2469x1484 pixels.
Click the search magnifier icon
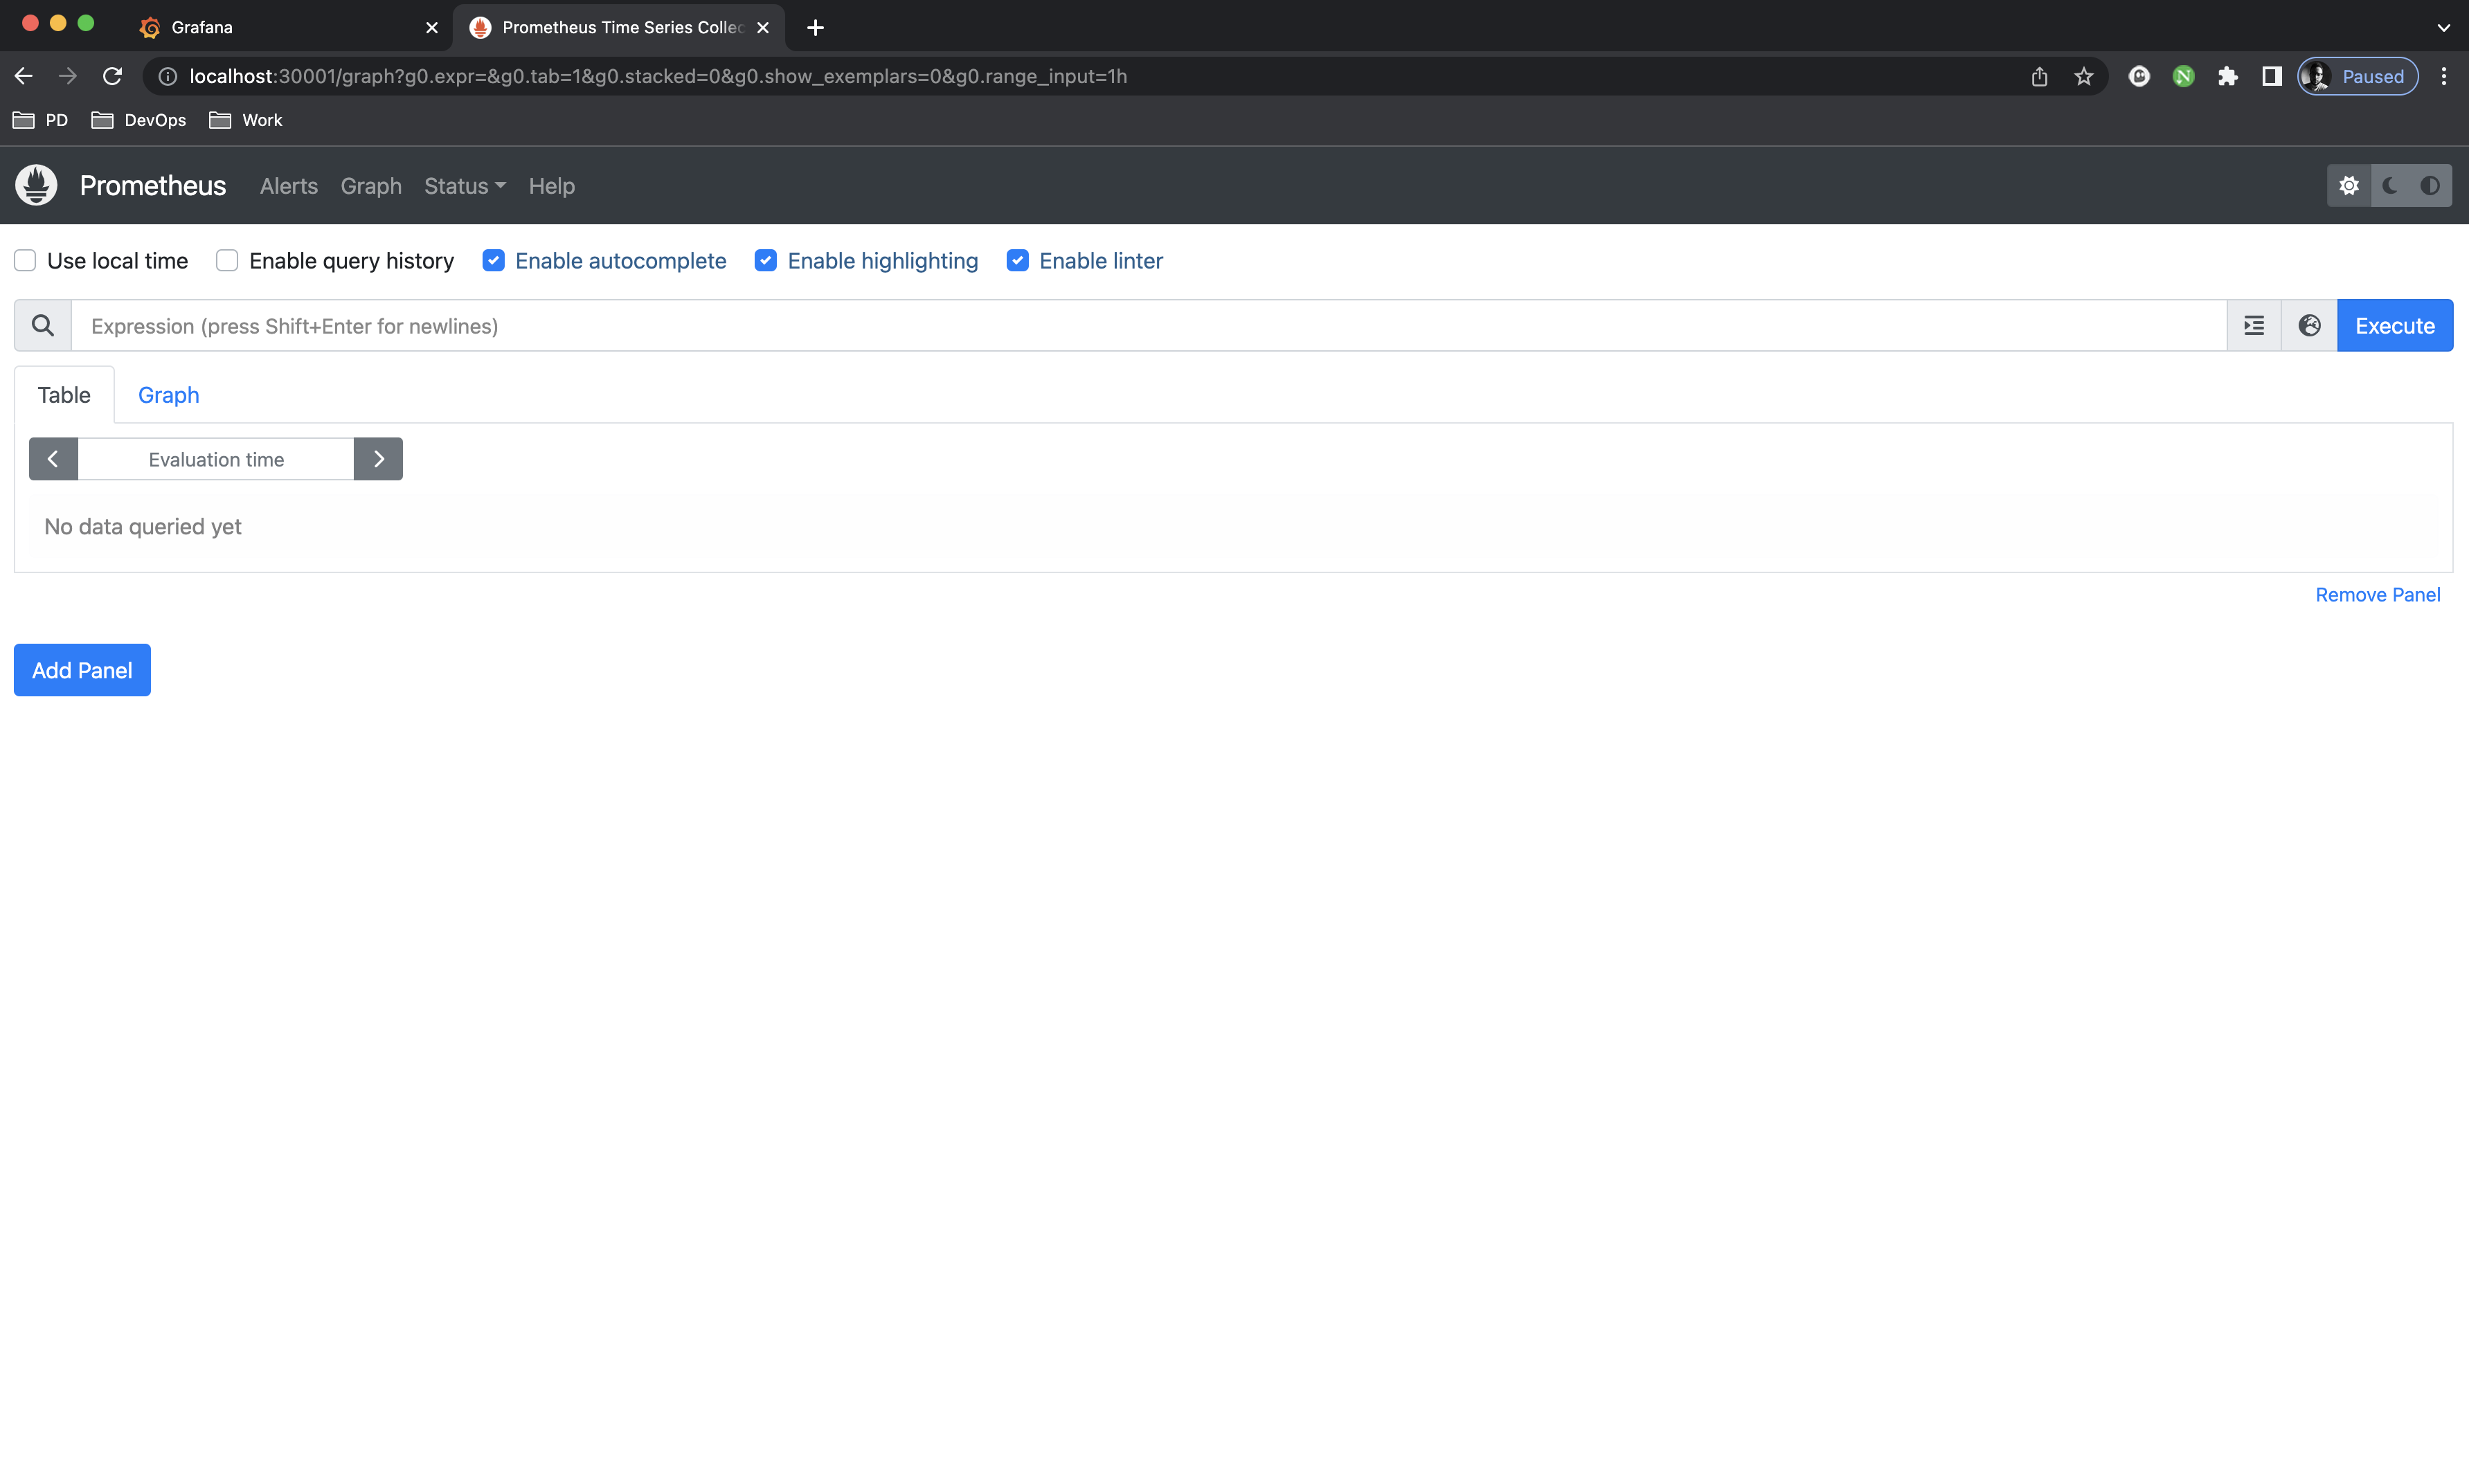[42, 326]
